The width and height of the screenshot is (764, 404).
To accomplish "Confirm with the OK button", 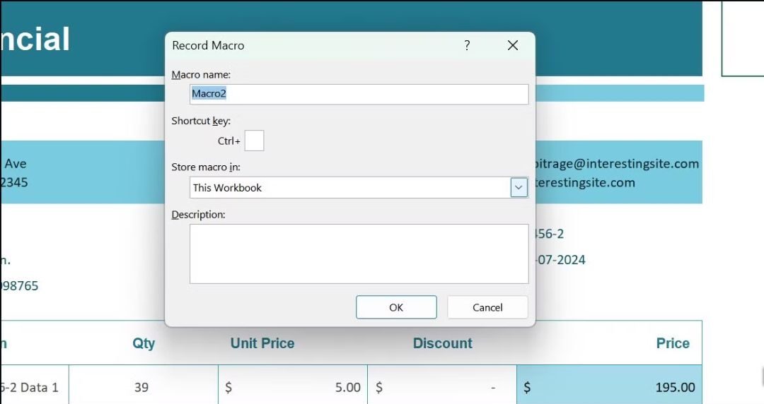I will (396, 307).
